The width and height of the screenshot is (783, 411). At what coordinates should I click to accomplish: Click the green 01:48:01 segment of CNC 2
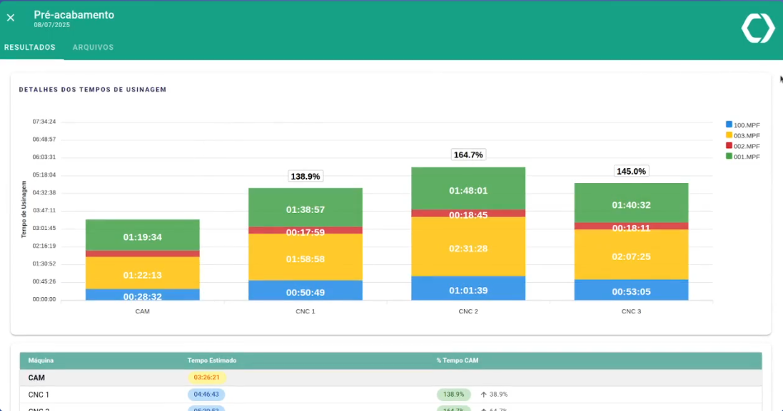tap(468, 190)
